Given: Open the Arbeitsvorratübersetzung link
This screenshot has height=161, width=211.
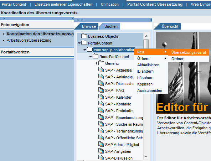Looking at the screenshot, I should pos(29,40).
